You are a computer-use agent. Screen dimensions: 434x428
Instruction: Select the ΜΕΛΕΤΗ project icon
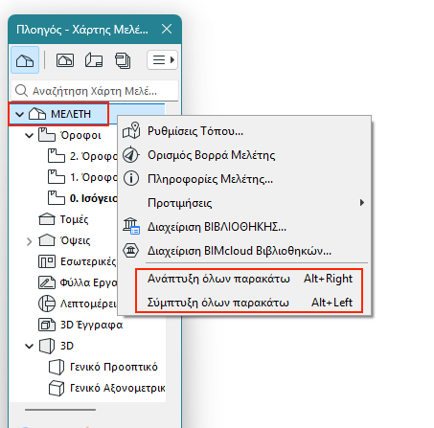[37, 114]
